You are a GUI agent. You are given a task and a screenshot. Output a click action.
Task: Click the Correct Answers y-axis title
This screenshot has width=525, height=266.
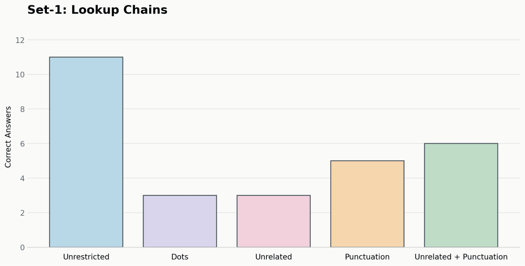8,137
